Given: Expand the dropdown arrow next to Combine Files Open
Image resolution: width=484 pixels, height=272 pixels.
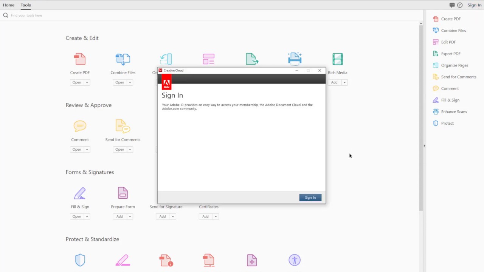Looking at the screenshot, I should click(x=130, y=82).
